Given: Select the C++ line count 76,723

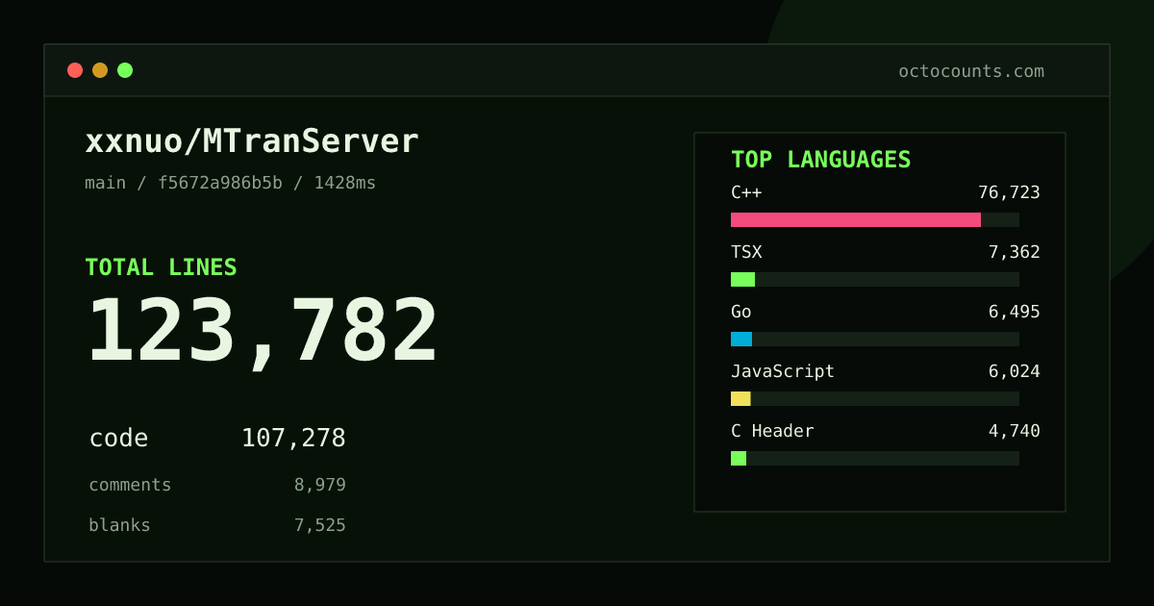Looking at the screenshot, I should point(1009,192).
